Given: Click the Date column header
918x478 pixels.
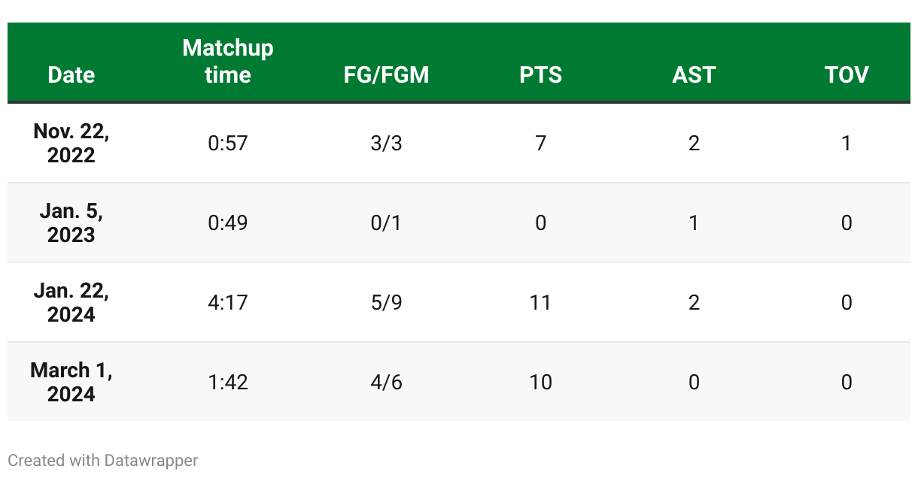Looking at the screenshot, I should pos(71,74).
